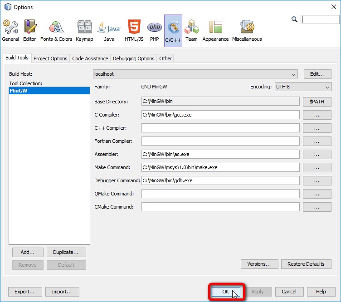Open the Help button

(321, 292)
